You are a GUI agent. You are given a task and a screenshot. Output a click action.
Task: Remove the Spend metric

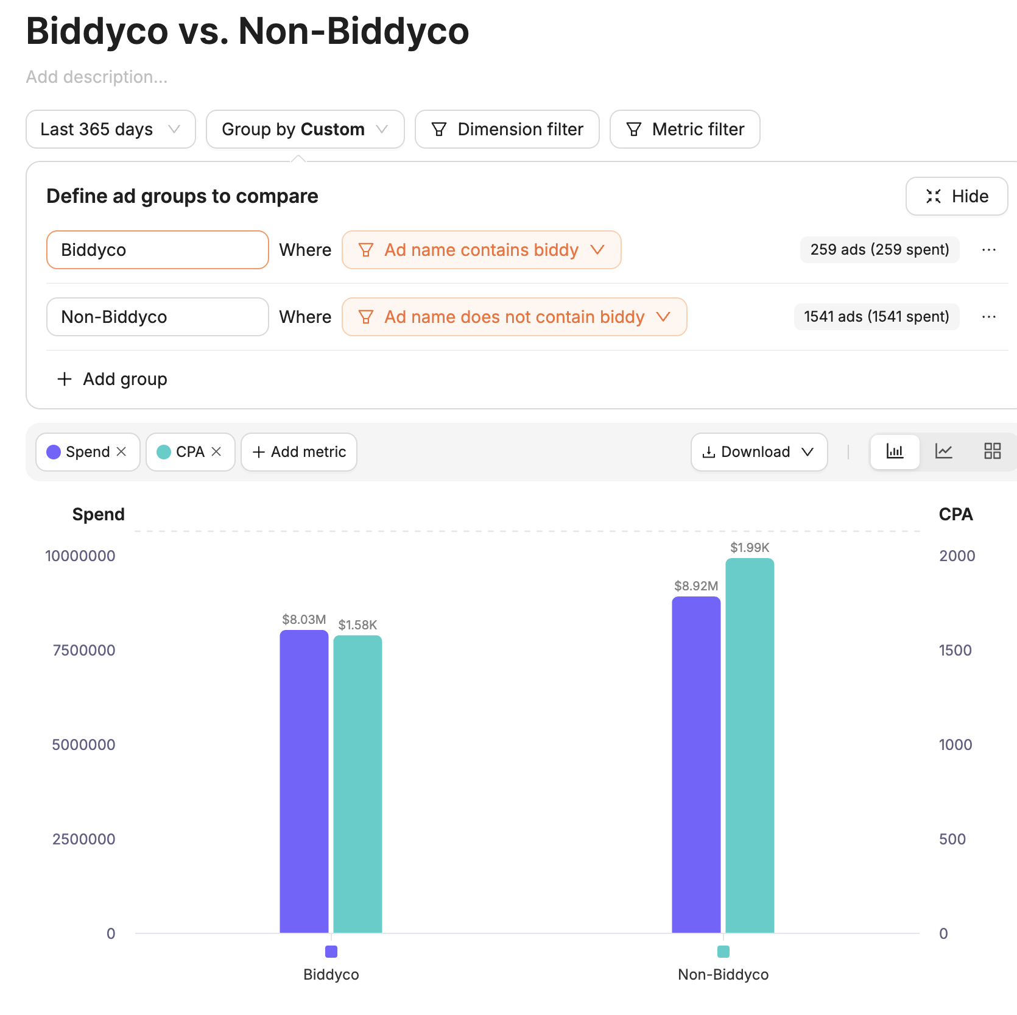(121, 451)
